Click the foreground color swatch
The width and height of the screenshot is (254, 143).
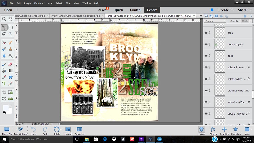(x=6, y=108)
